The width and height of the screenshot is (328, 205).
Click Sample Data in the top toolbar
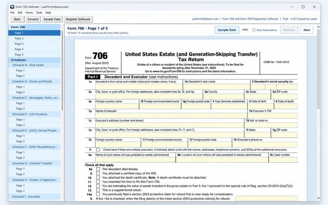tap(52, 19)
